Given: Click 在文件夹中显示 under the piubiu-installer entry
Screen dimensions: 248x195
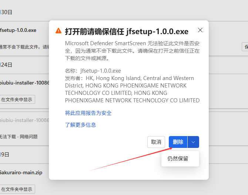Looking at the screenshot, I should click(17, 99).
